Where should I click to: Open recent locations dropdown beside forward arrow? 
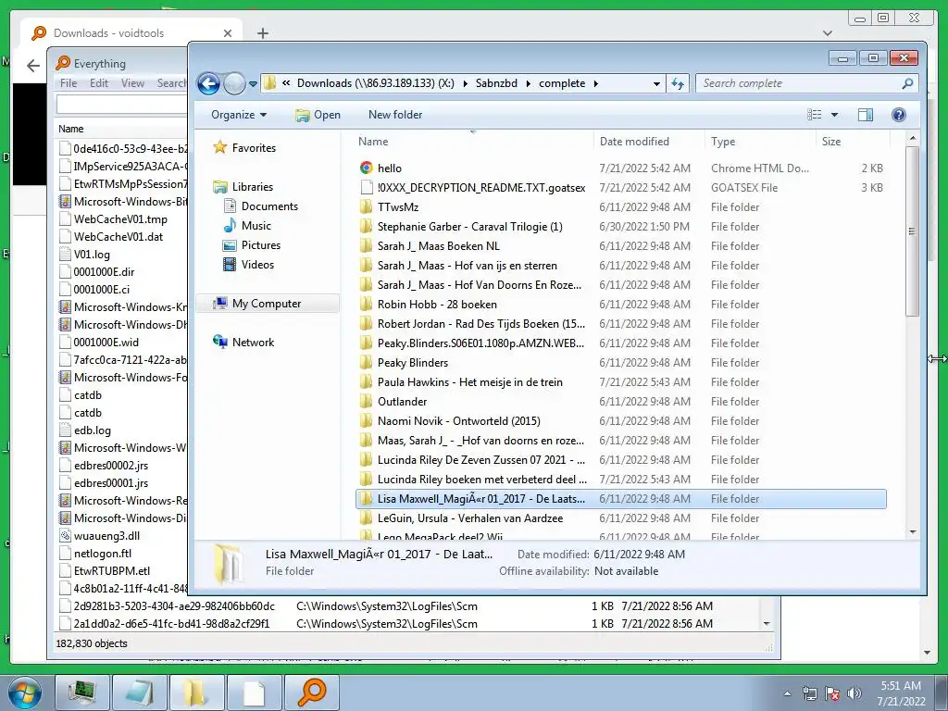click(x=254, y=84)
